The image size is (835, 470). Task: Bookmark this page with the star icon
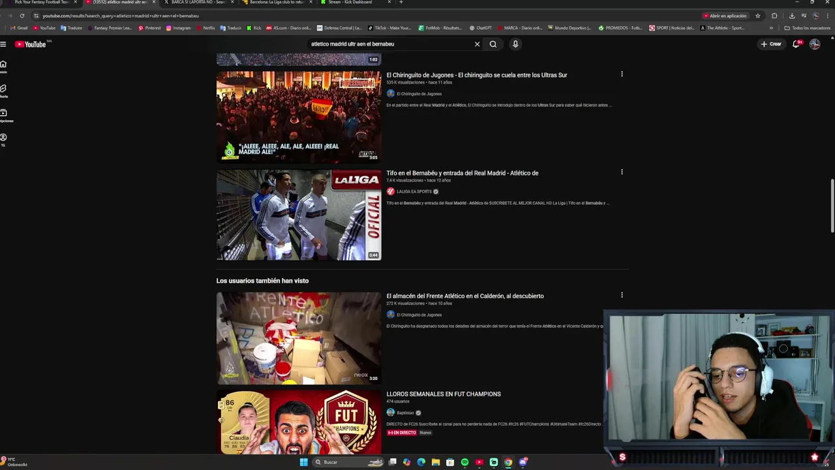[757, 16]
